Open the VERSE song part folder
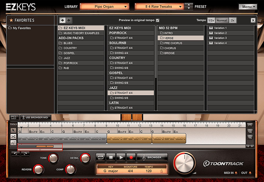Viewport: 264px width, 182px height. (x=181, y=38)
